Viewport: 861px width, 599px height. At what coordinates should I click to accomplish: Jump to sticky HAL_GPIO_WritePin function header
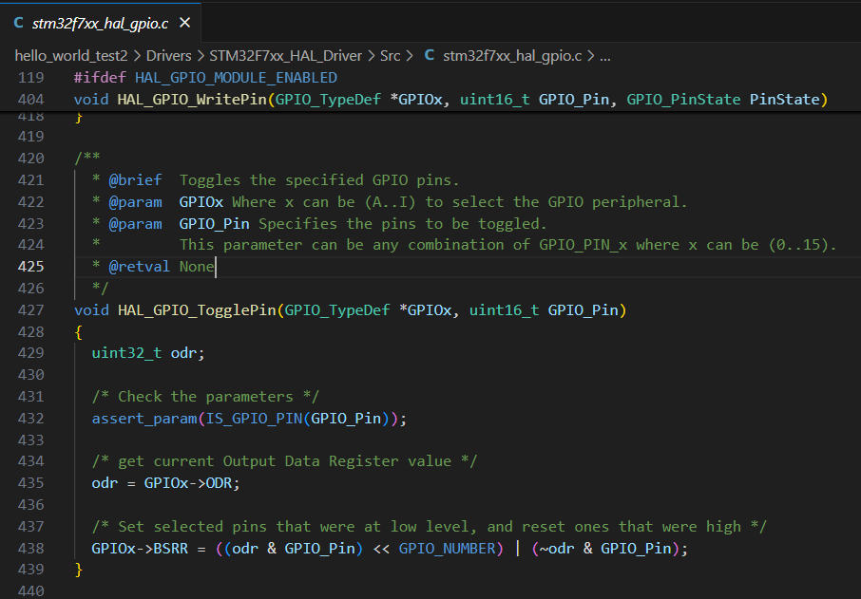click(x=450, y=100)
